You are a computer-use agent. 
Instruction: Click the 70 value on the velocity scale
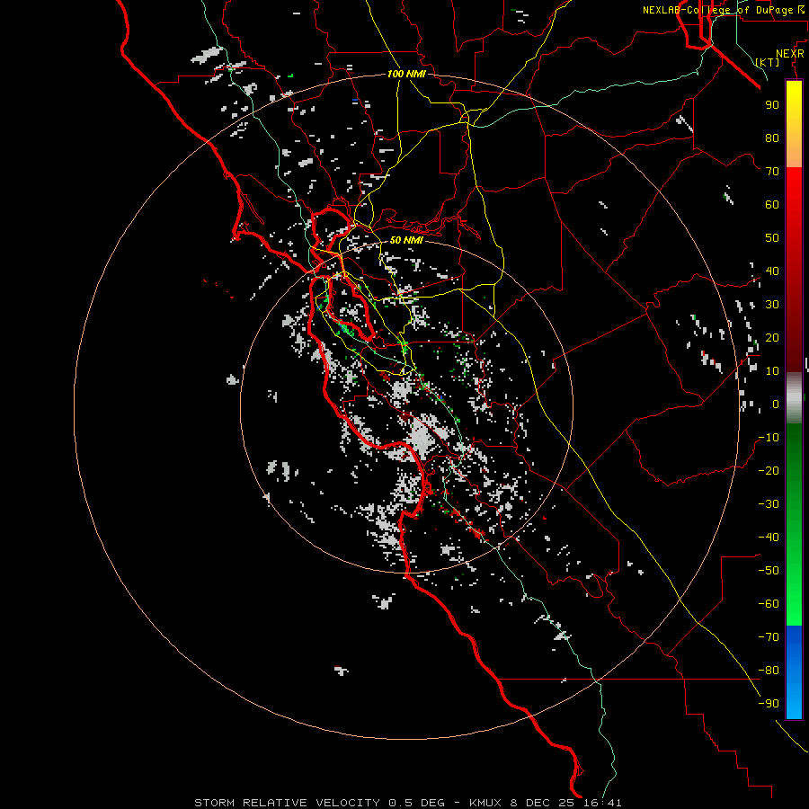pyautogui.click(x=772, y=172)
